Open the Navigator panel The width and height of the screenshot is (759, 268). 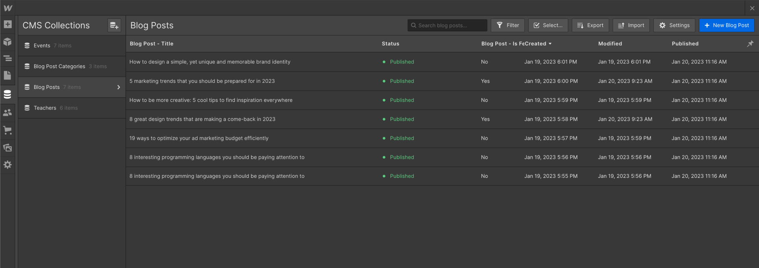point(8,58)
